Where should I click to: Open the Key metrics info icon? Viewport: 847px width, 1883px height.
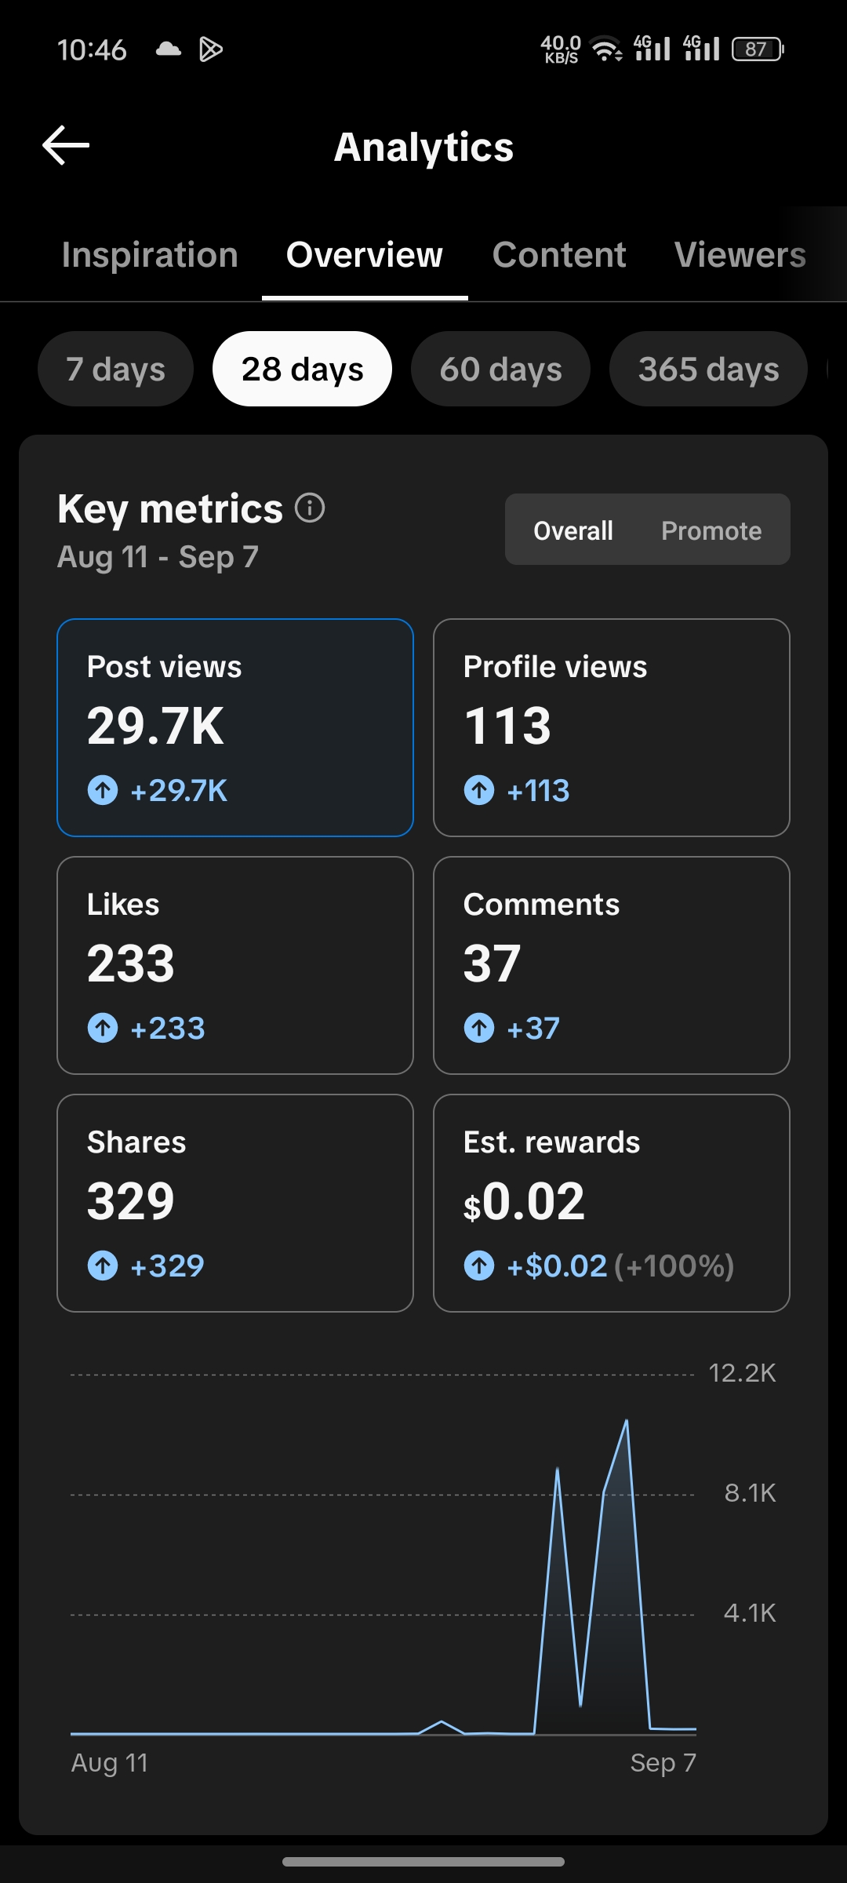pyautogui.click(x=310, y=508)
